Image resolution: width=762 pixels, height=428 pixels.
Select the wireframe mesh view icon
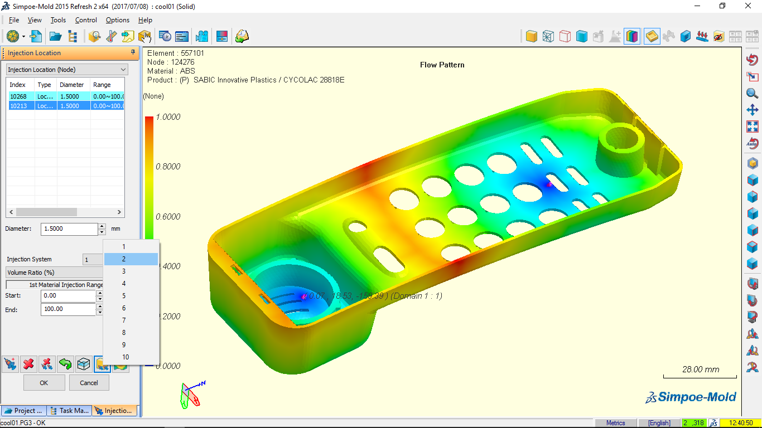click(548, 36)
